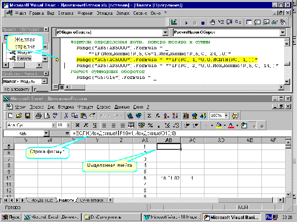Click the Sort Descending icon
Viewport: 297px width, 222px height.
point(175,115)
